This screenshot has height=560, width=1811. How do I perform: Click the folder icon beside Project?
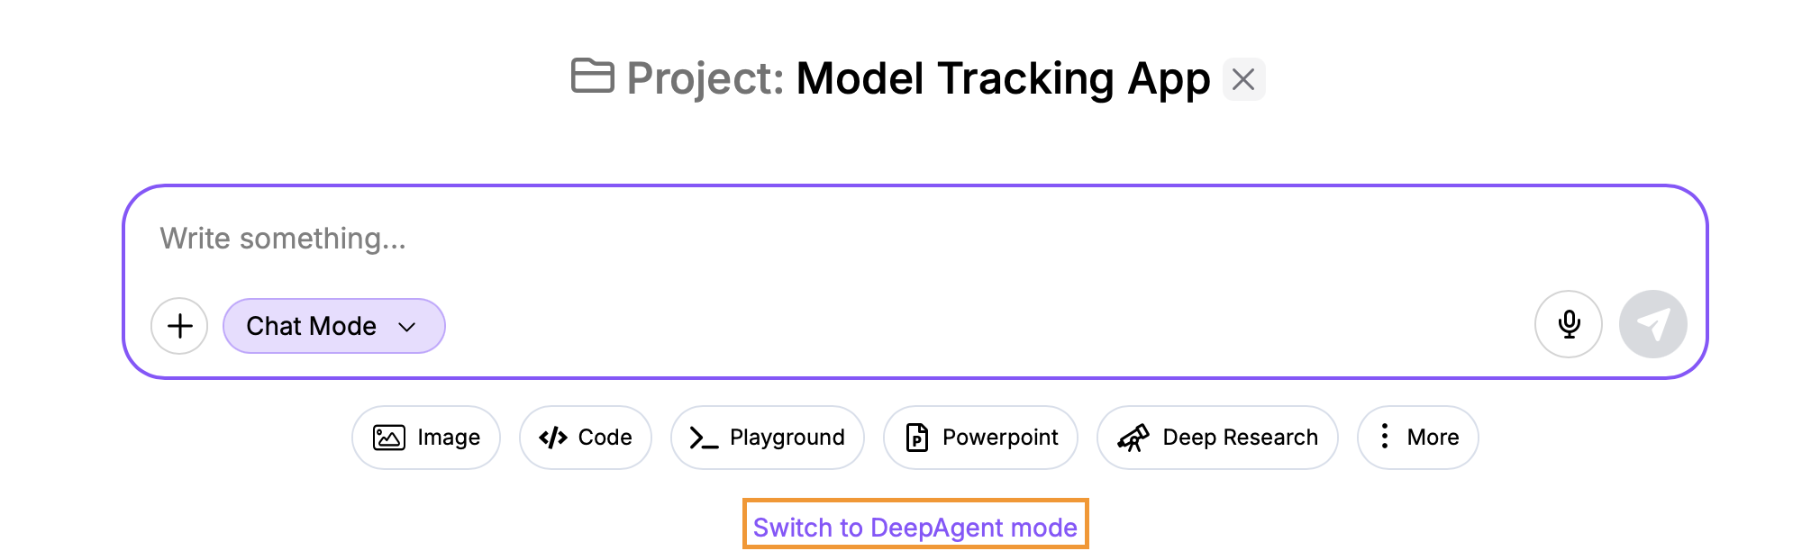[592, 77]
